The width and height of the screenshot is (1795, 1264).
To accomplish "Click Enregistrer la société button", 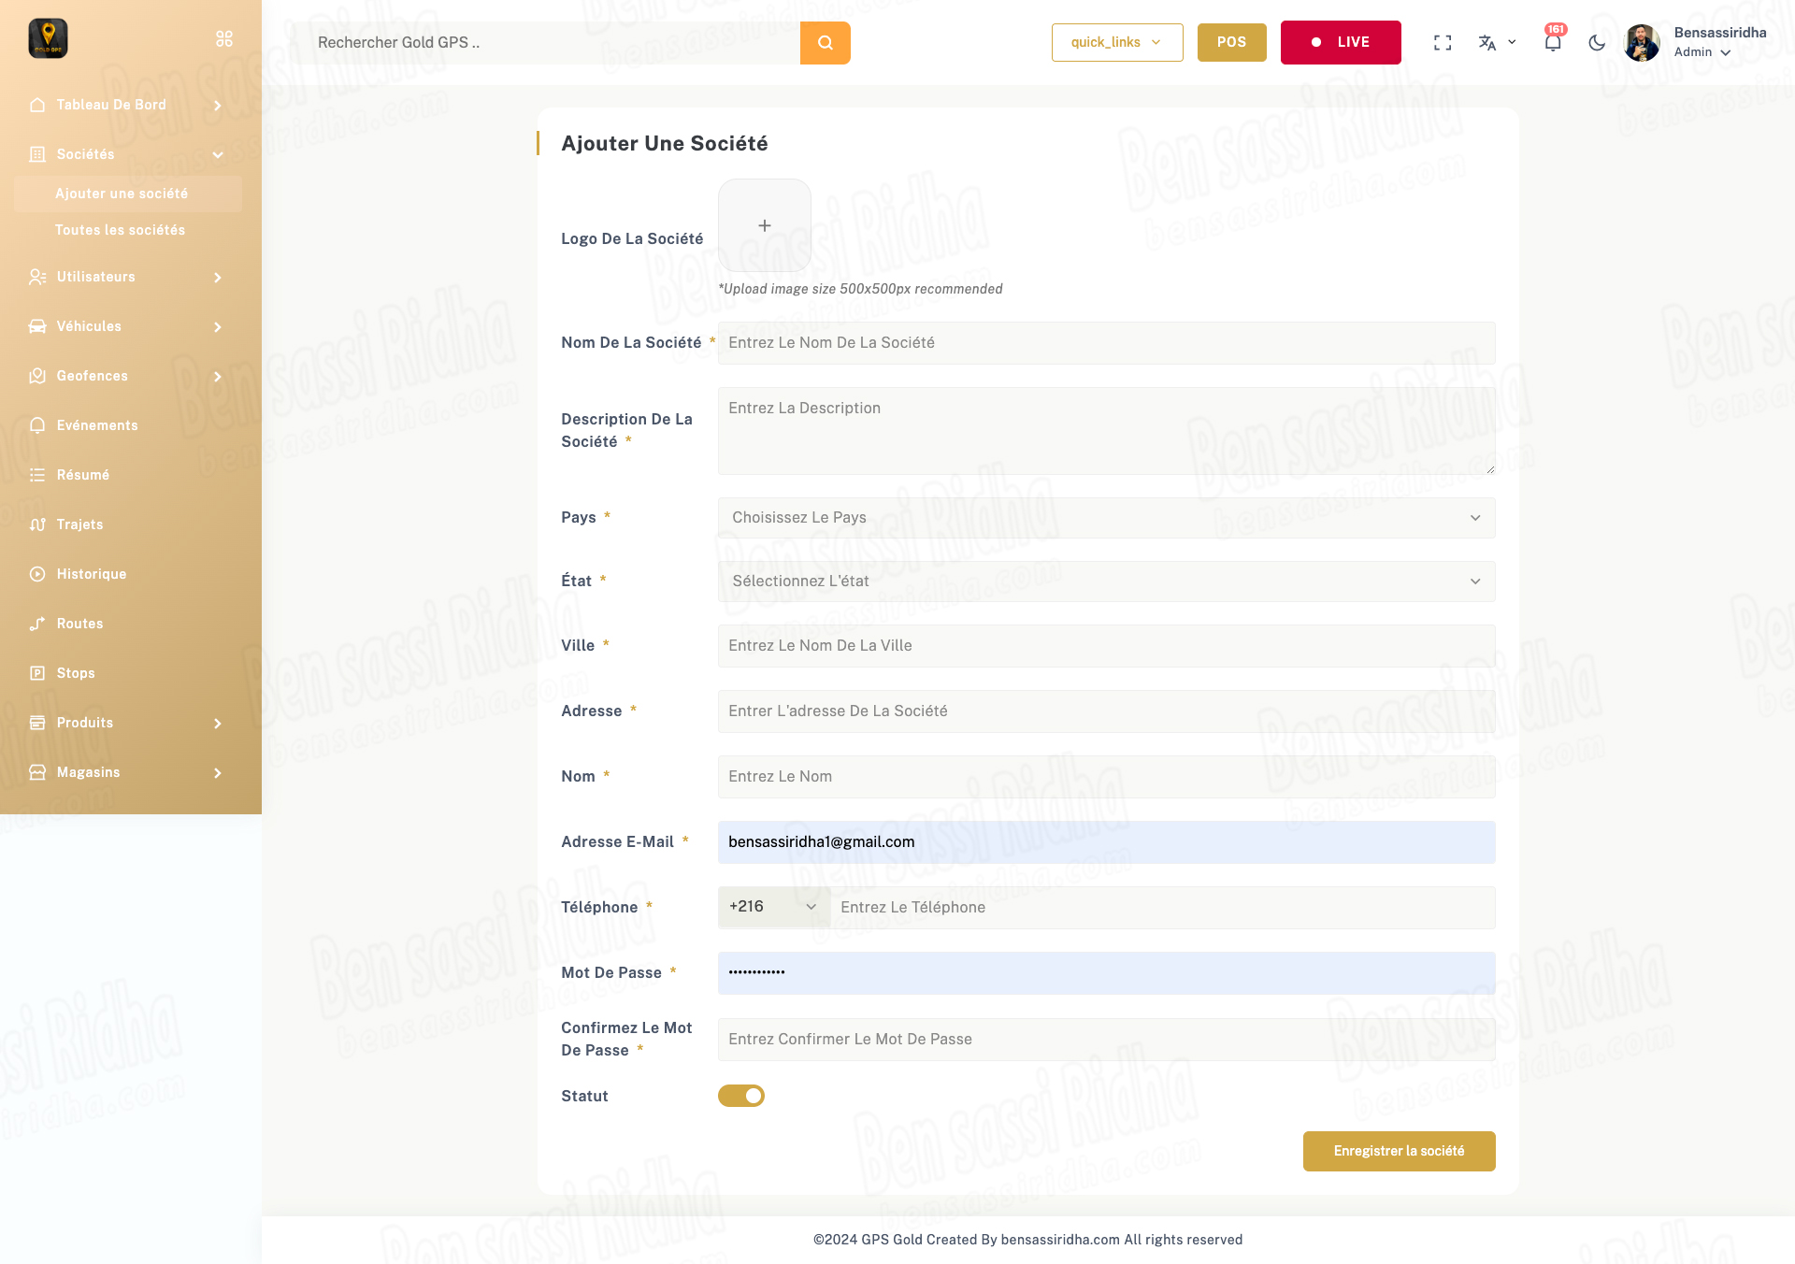I will 1399,1151.
